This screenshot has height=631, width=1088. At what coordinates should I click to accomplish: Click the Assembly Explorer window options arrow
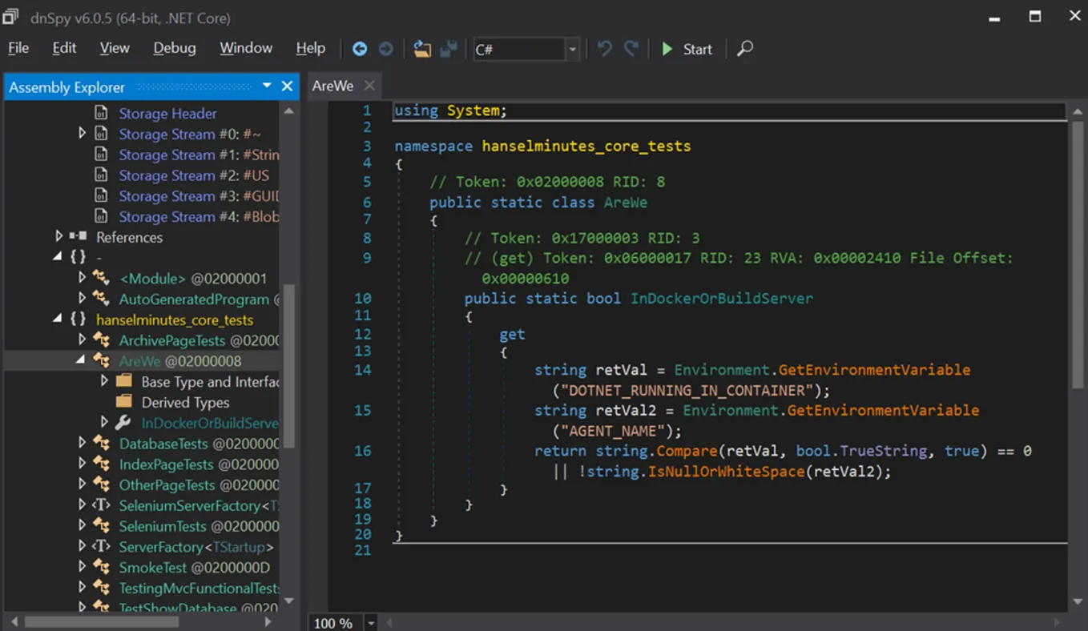point(267,86)
